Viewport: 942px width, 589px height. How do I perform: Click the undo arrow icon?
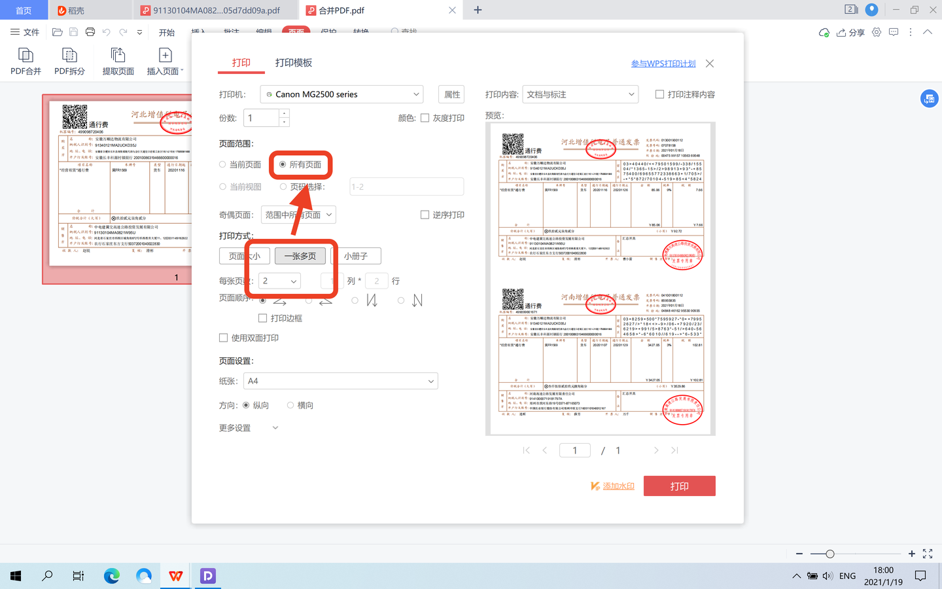tap(107, 32)
